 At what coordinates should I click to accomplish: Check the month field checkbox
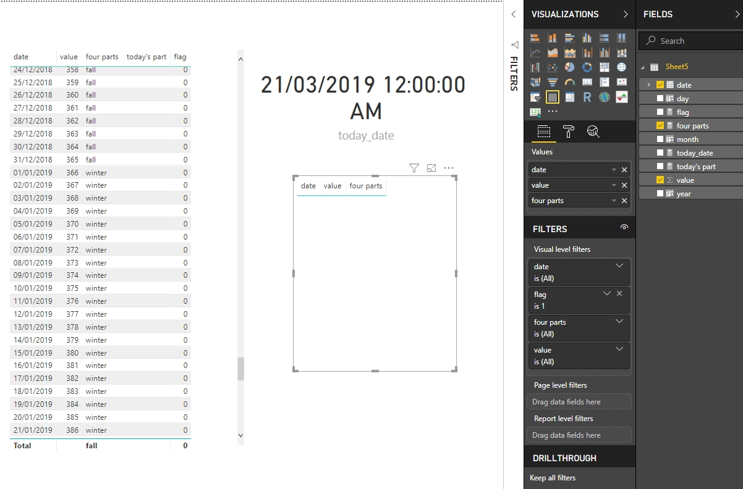pos(660,140)
